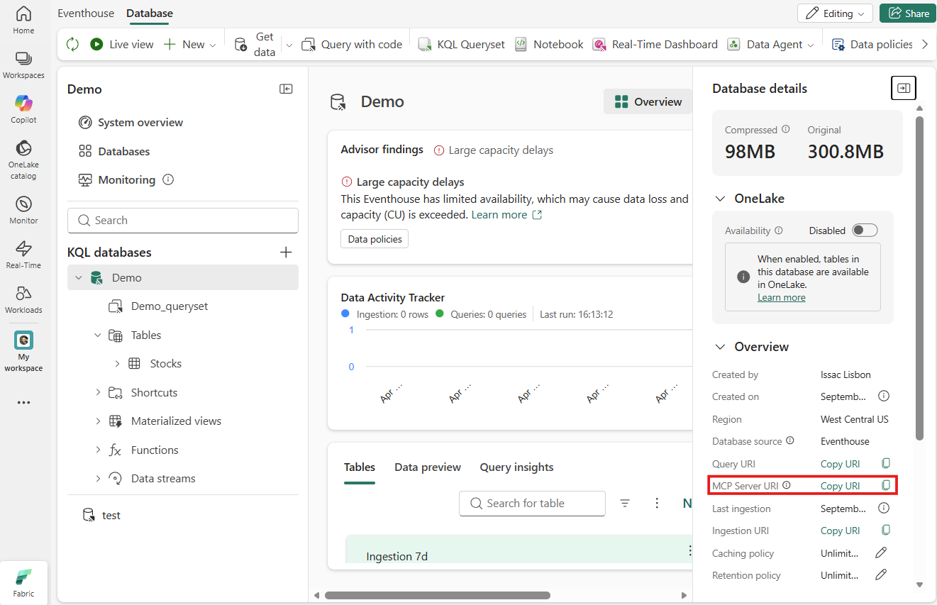Collapse the OneLake section
937x605 pixels.
720,199
